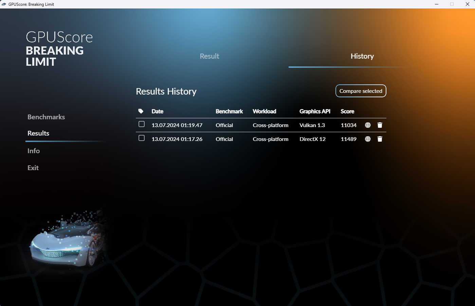Image resolution: width=475 pixels, height=306 pixels.
Task: Open the Info page
Action: click(x=34, y=151)
